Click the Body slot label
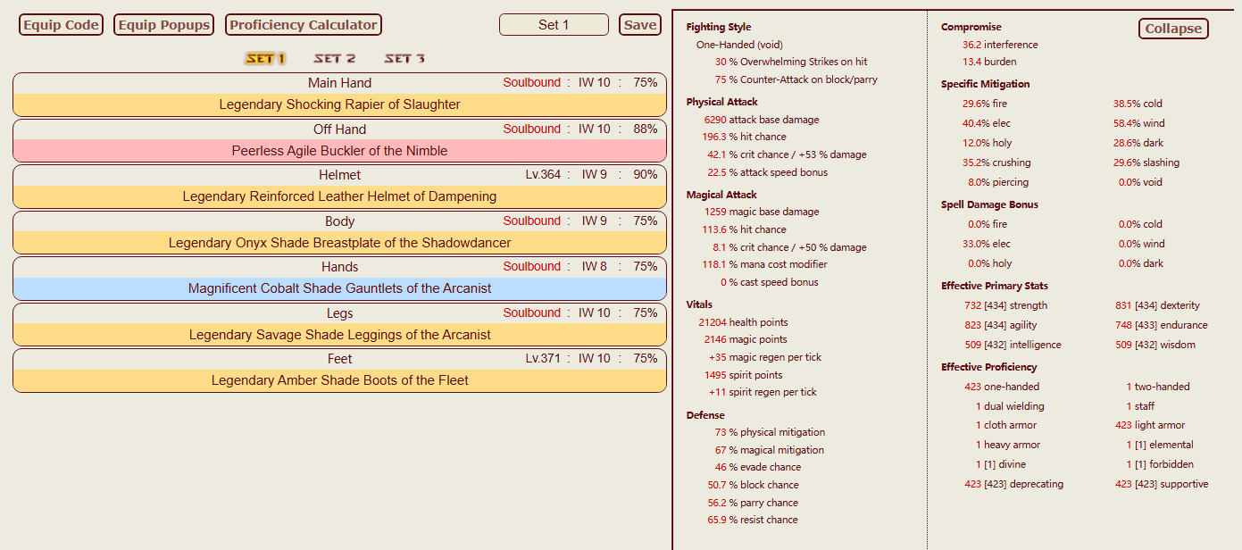 tap(339, 221)
